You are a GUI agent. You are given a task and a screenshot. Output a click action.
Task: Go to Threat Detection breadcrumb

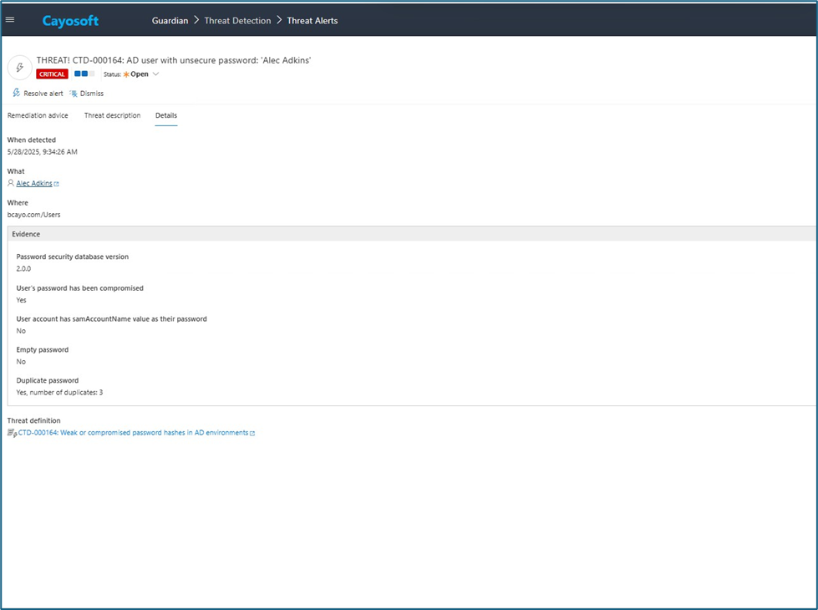[x=237, y=20]
